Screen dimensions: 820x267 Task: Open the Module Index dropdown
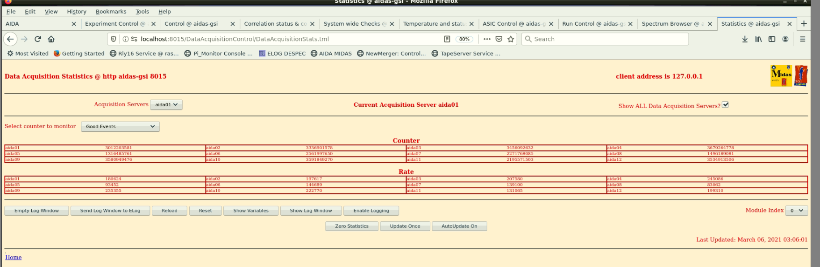pyautogui.click(x=797, y=211)
